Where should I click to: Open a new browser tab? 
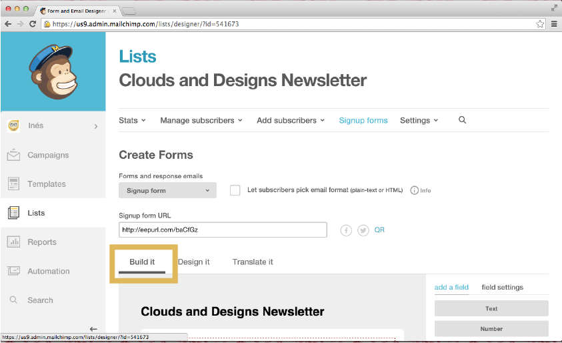pyautogui.click(x=129, y=11)
